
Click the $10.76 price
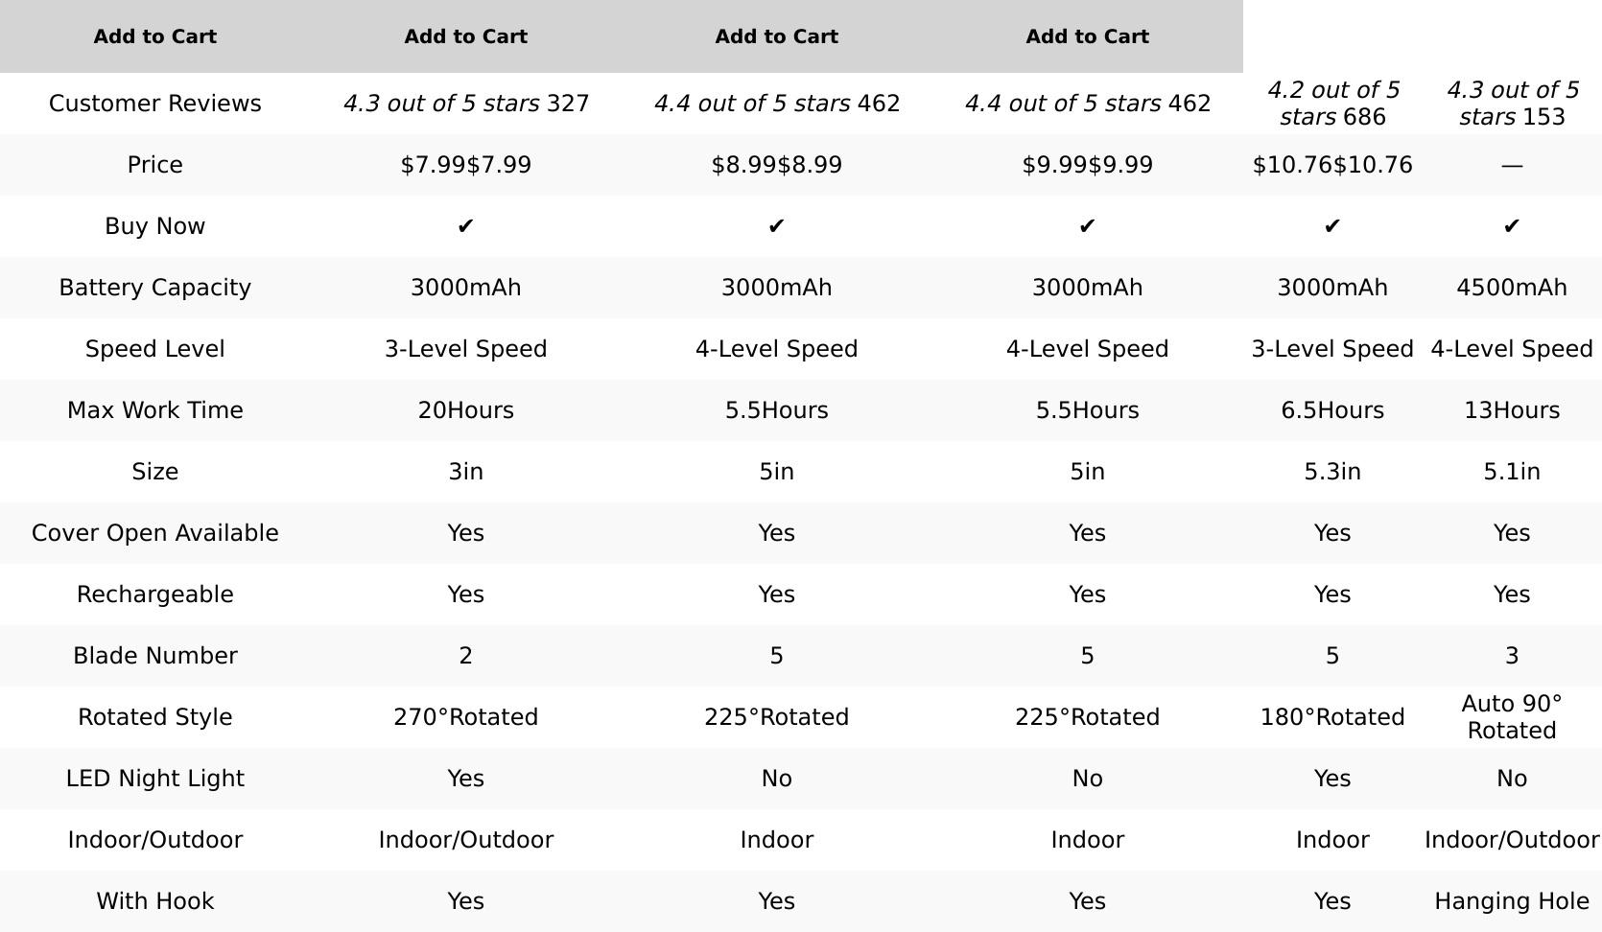[x=1332, y=165]
